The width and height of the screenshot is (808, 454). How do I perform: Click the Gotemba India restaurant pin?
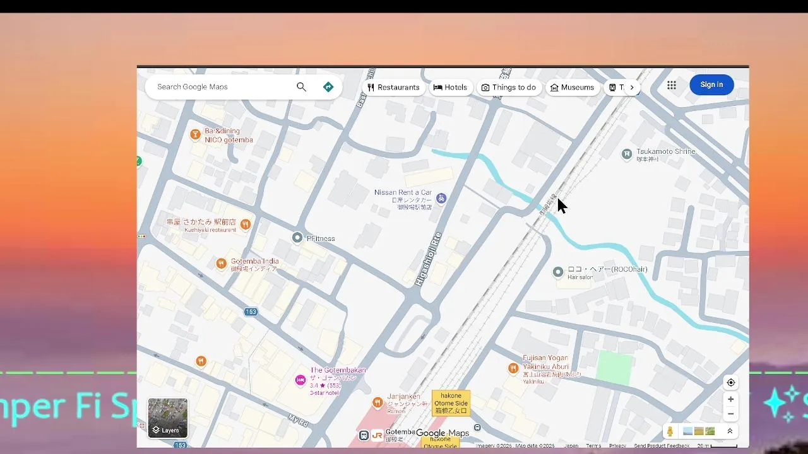pyautogui.click(x=221, y=264)
